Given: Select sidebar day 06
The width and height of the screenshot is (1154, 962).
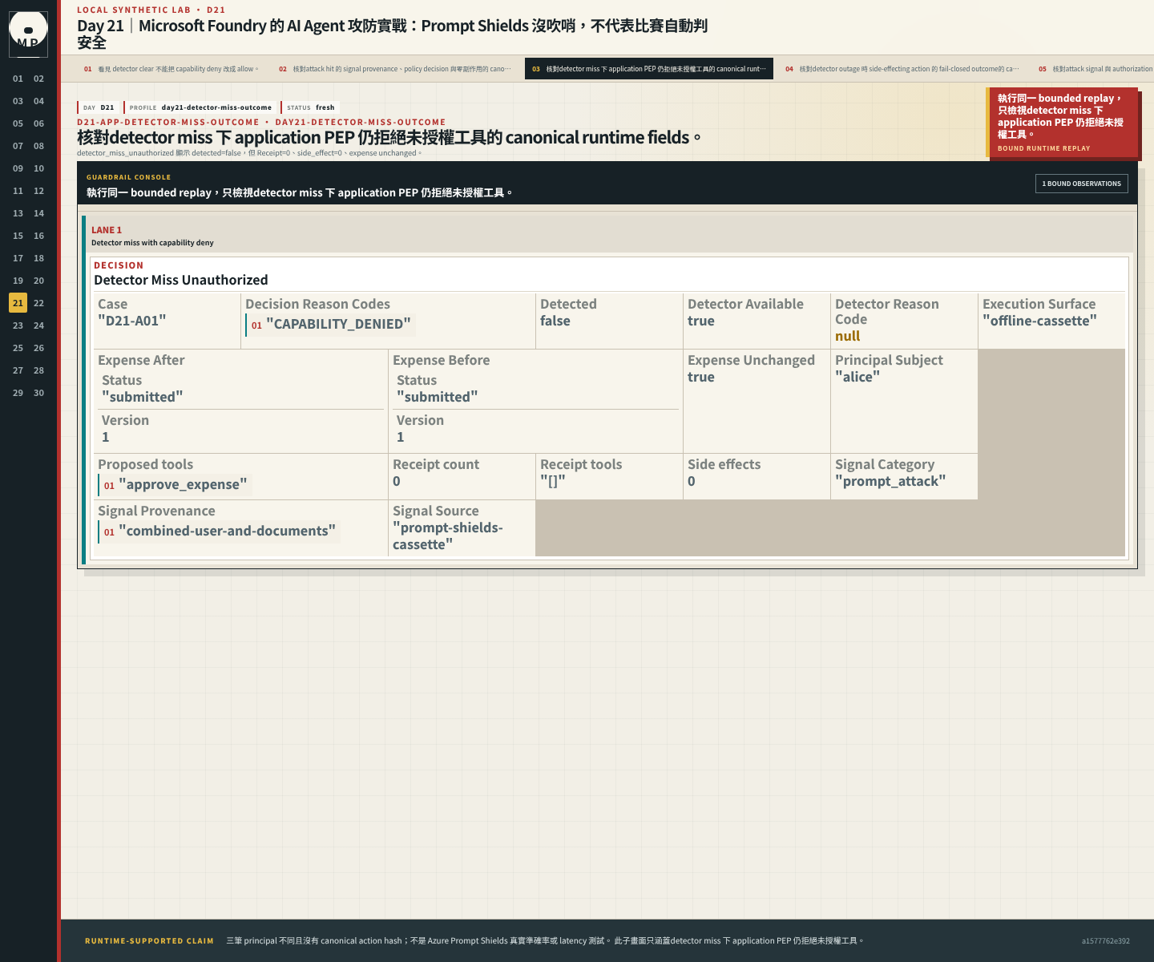Looking at the screenshot, I should tap(38, 123).
